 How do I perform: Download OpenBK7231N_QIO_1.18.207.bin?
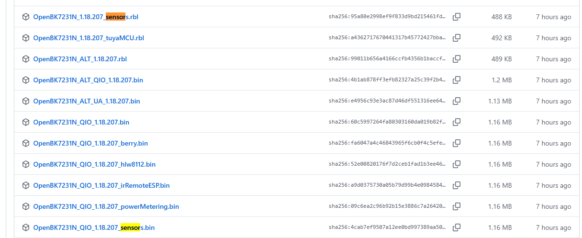pyautogui.click(x=81, y=122)
